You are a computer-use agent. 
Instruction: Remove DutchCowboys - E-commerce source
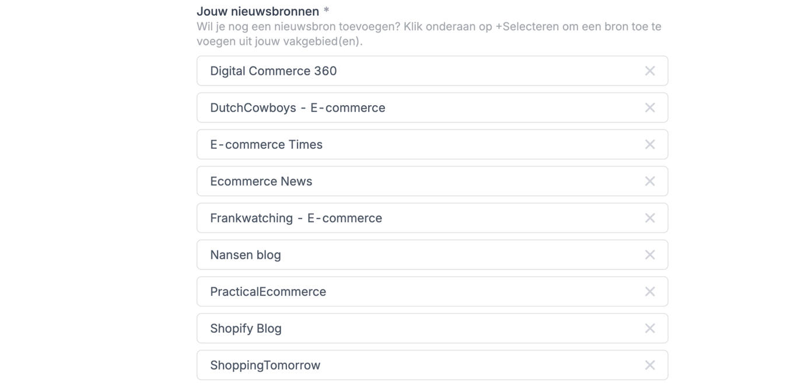650,108
